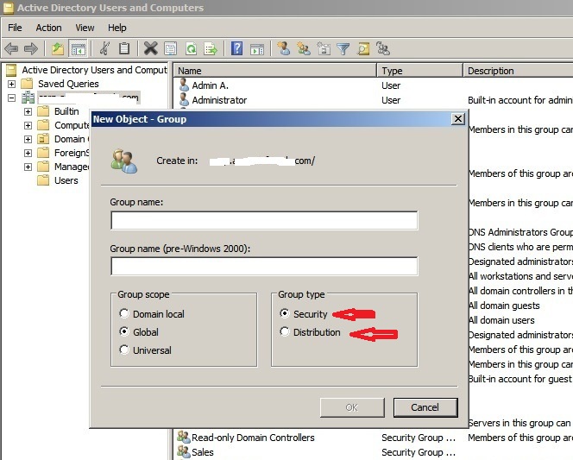The height and width of the screenshot is (460, 573).
Task: Click the grayed OK button
Action: click(x=352, y=407)
